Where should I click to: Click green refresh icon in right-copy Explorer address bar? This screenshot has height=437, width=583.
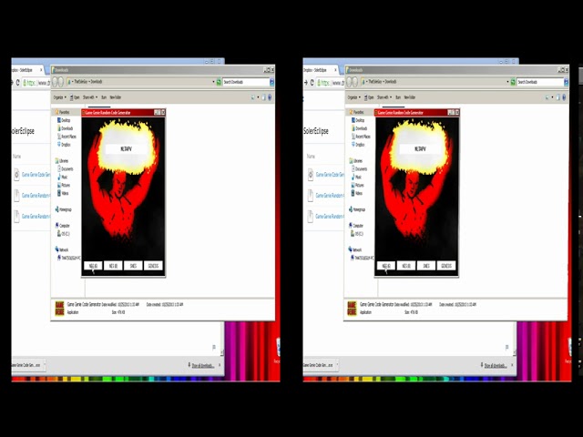513,82
